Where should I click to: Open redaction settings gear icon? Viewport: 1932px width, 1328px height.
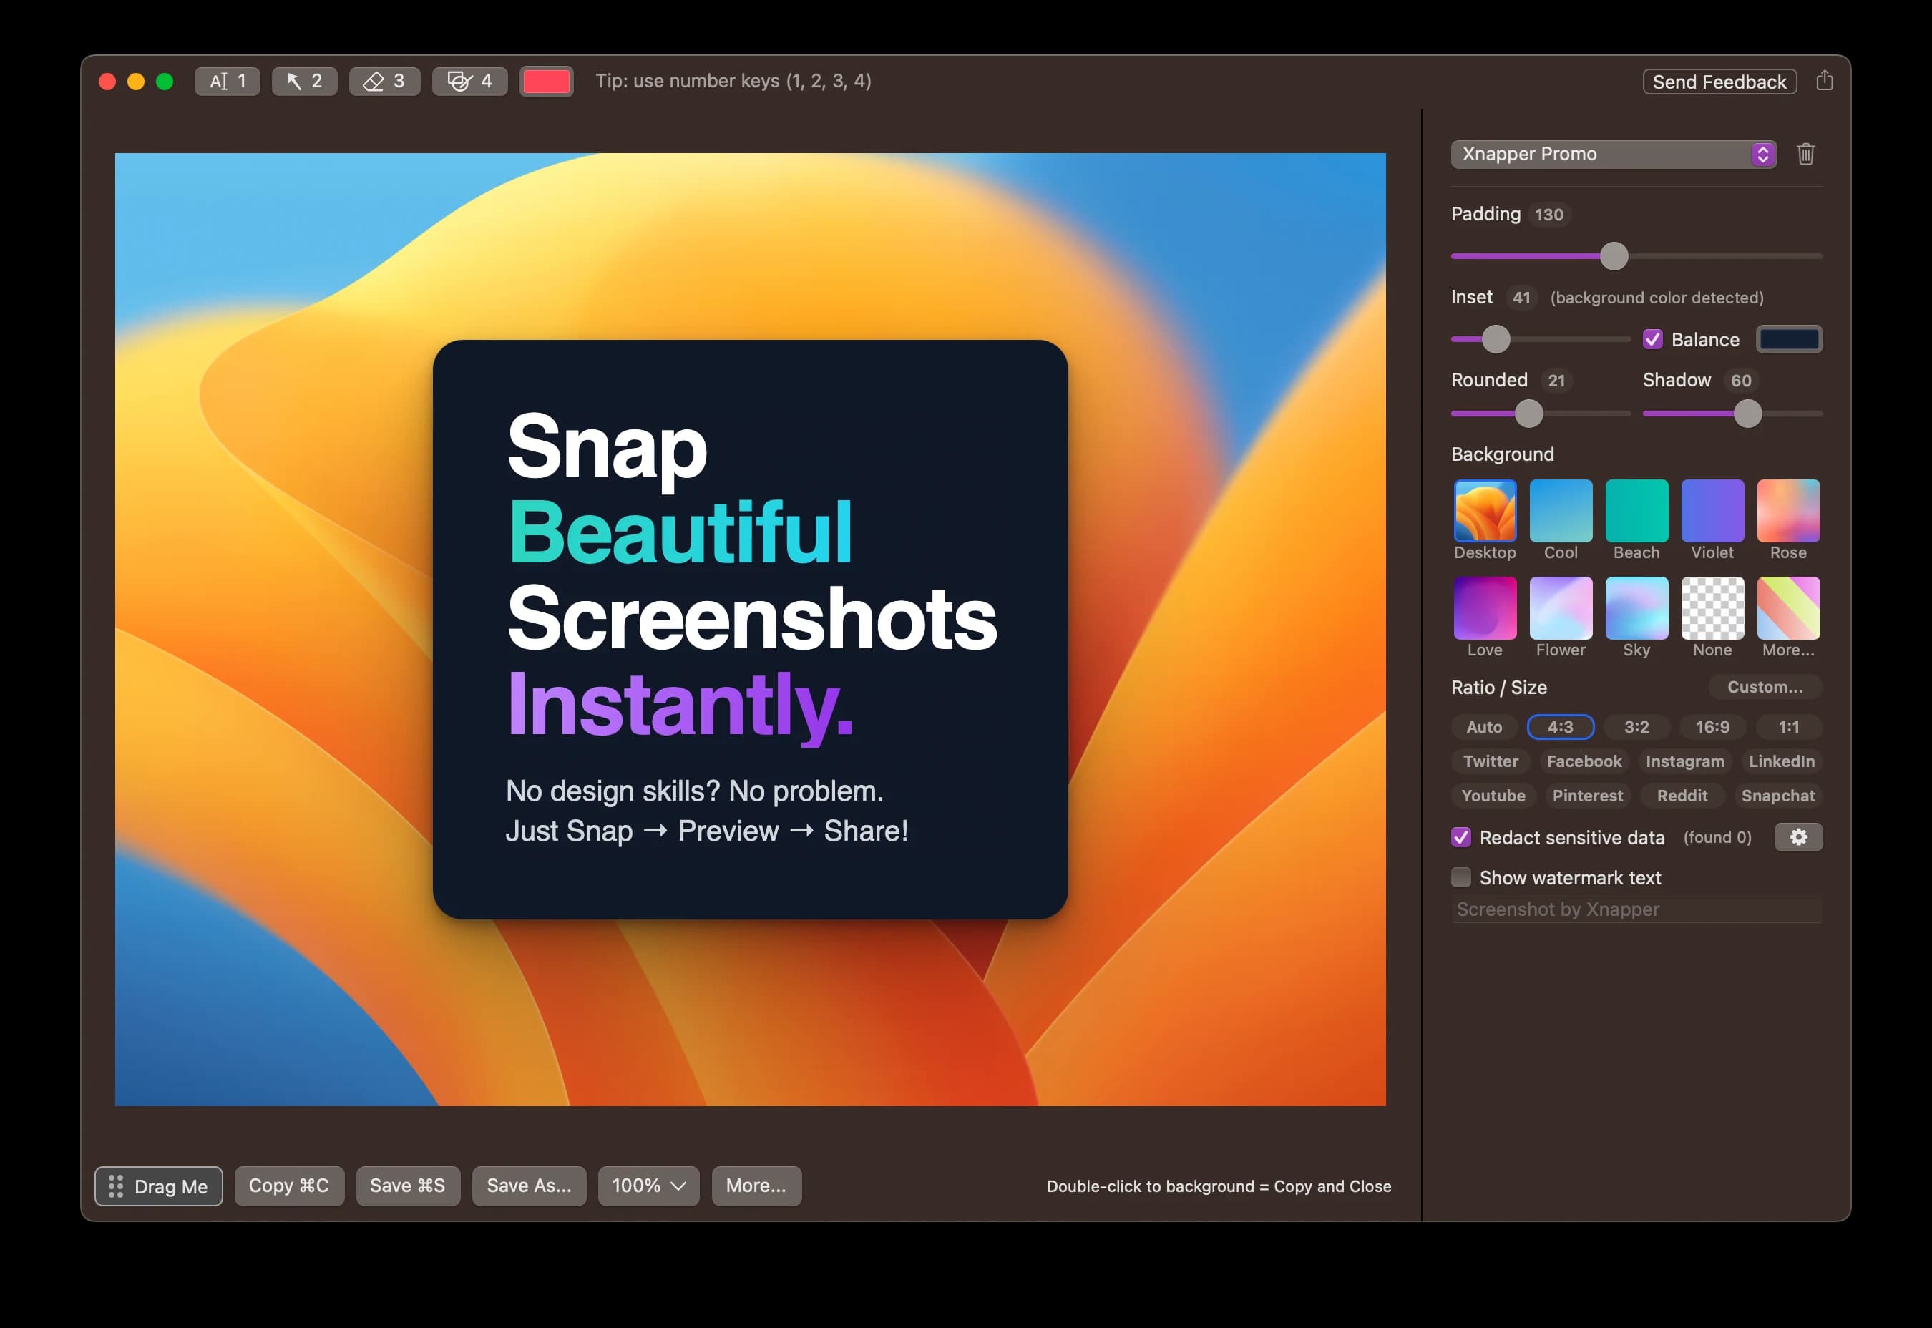point(1798,837)
